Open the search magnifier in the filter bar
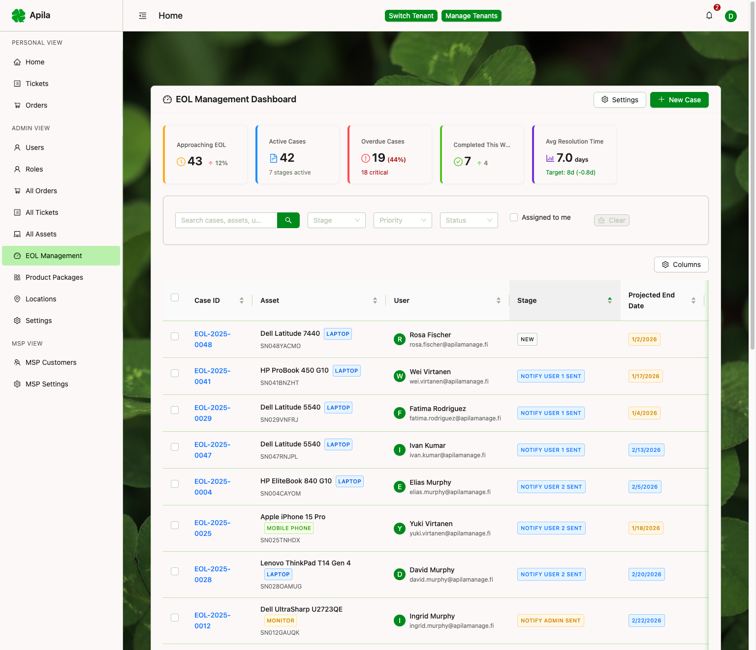 click(288, 220)
